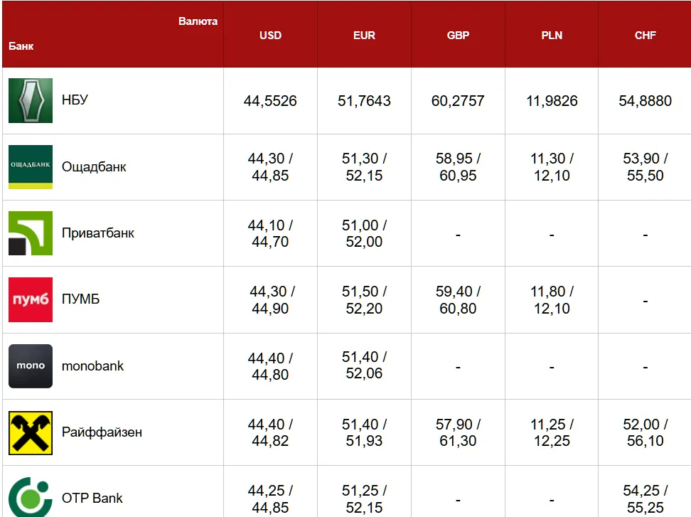This screenshot has height=517, width=691.
Task: Click ПУМБ EUR rate 51,50 / 52,20
Action: tap(364, 299)
